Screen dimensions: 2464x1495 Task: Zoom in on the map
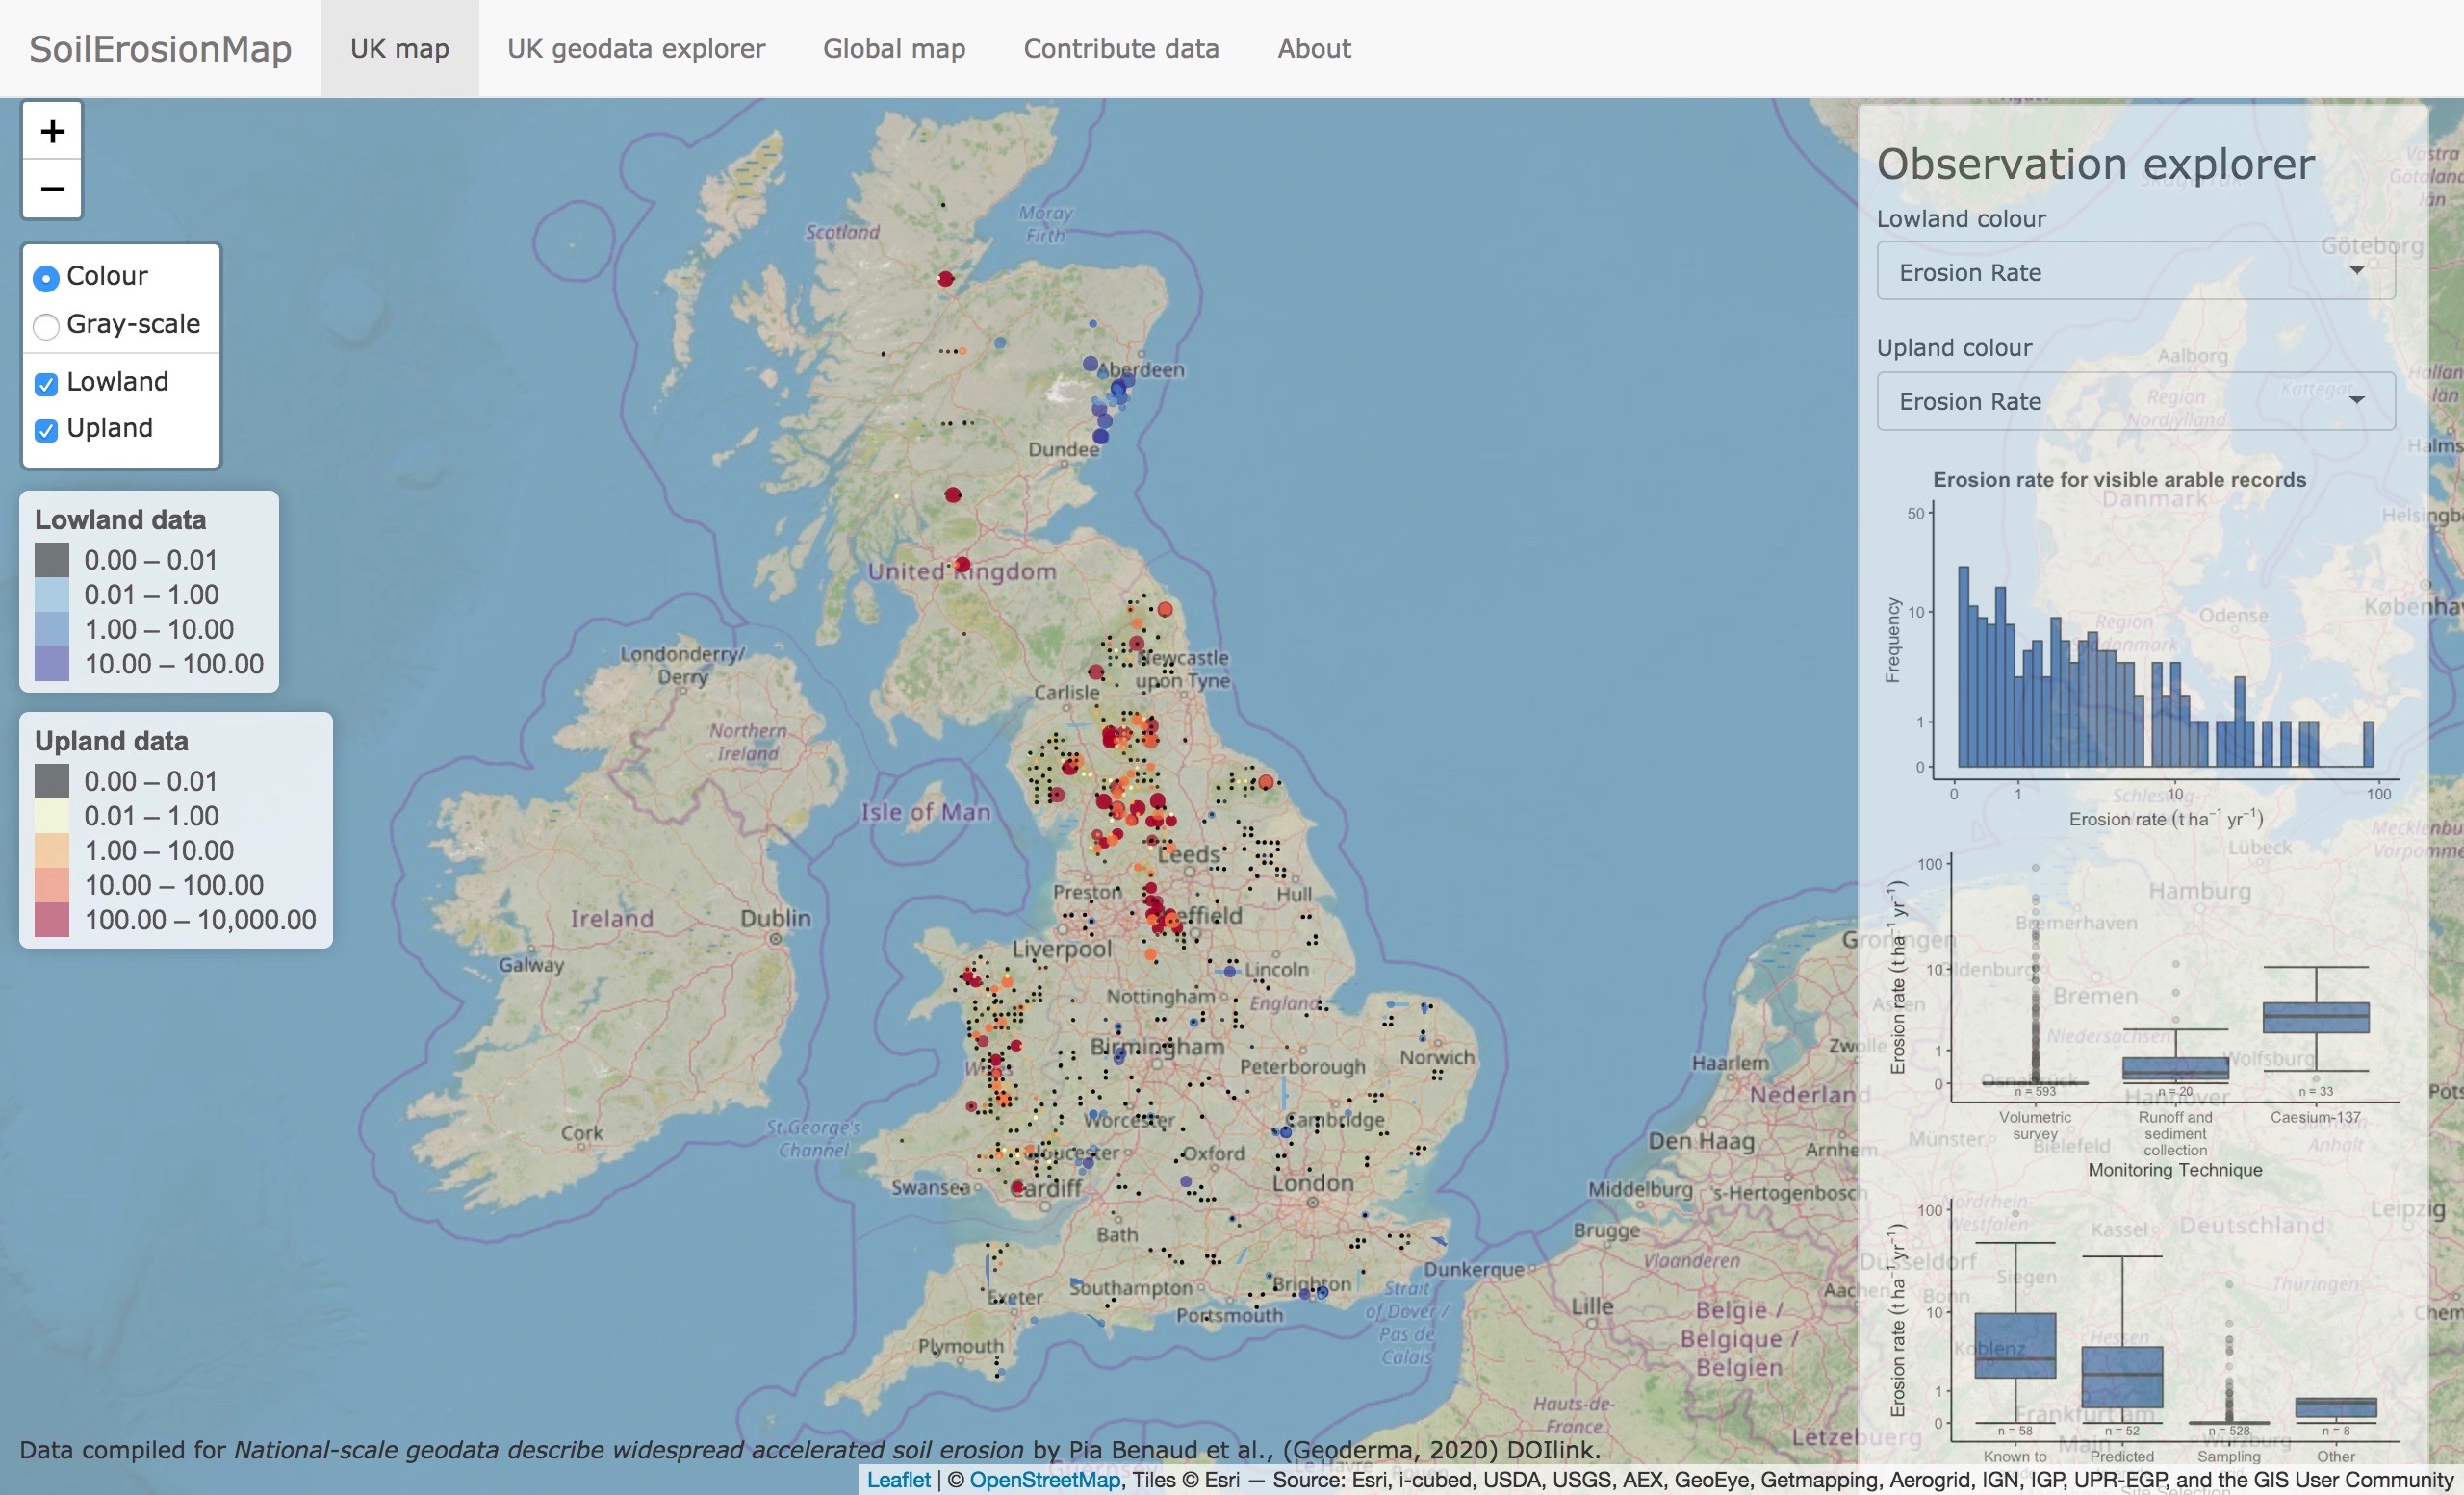coord(51,130)
